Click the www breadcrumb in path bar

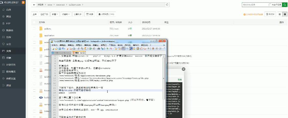click(x=50, y=5)
